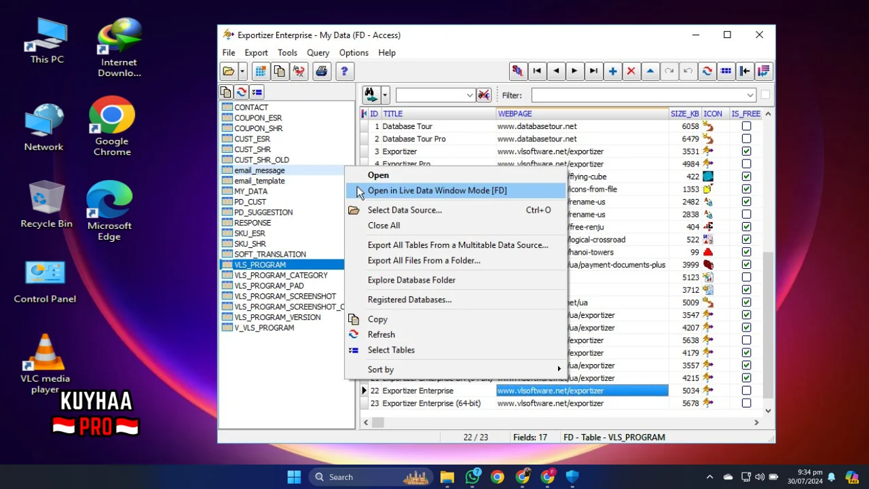Toggle IS_FREE checkbox for Database Tour Pro
The width and height of the screenshot is (869, 489).
(x=747, y=139)
